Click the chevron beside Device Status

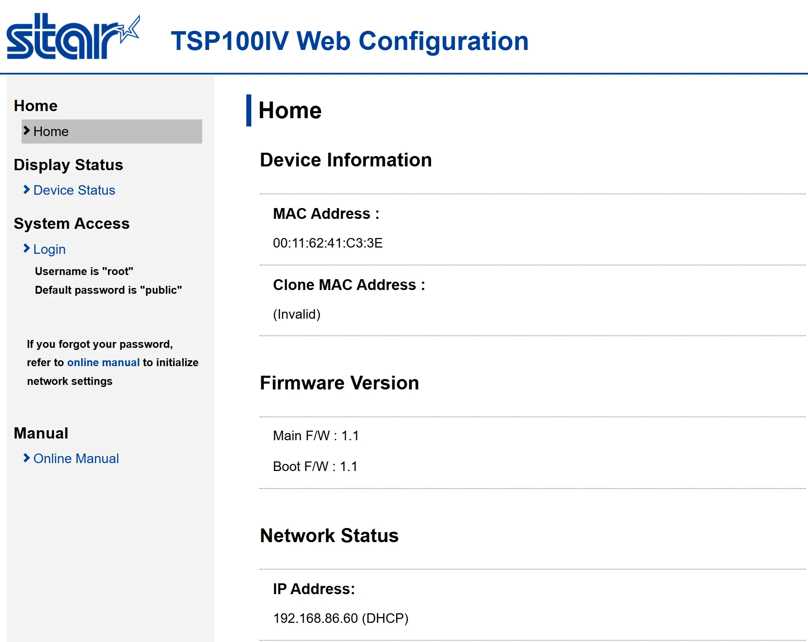(x=27, y=190)
